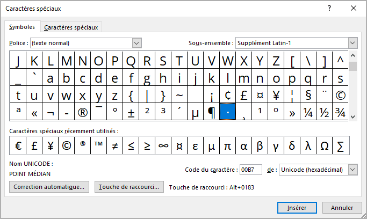Select the not sign ¬ symbol
The width and height of the screenshot is (367, 219).
pyautogui.click(x=51, y=112)
